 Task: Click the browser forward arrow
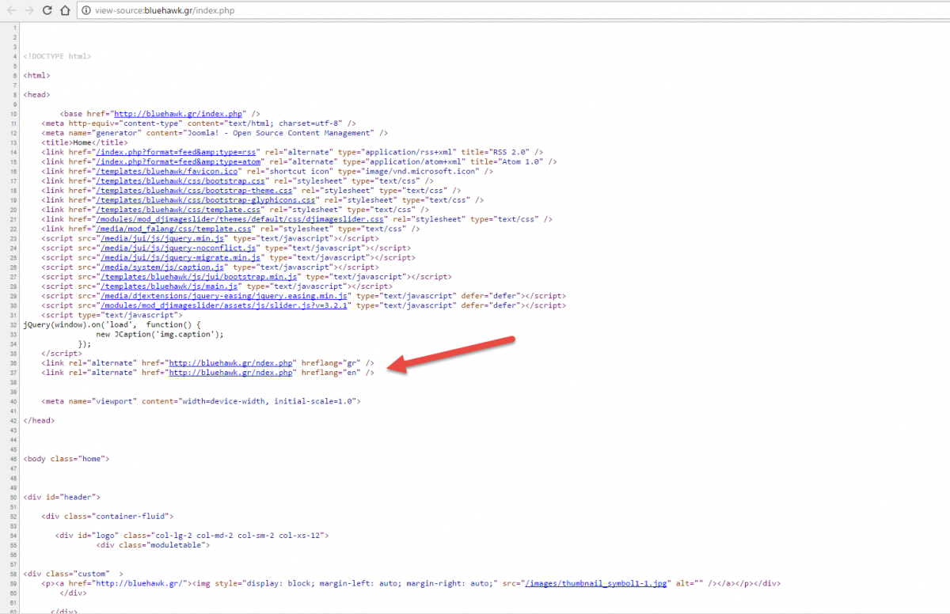28,11
